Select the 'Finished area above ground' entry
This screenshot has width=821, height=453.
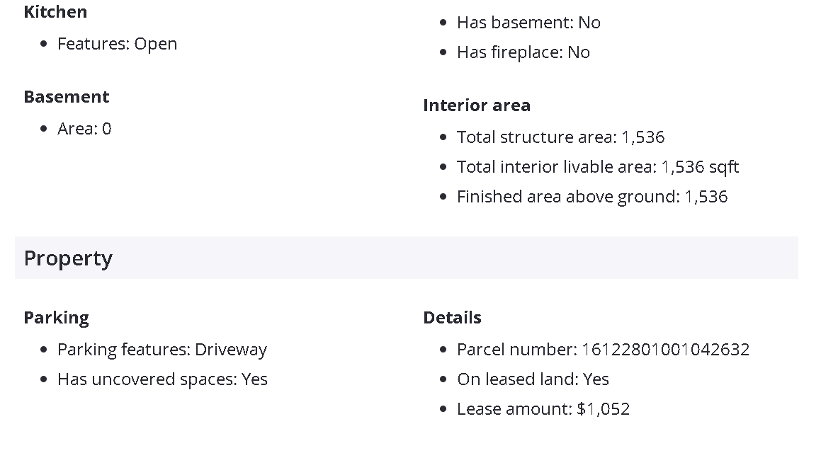(x=591, y=197)
